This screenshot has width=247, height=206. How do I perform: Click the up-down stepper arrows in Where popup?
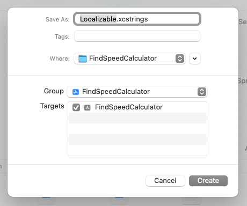[180, 58]
